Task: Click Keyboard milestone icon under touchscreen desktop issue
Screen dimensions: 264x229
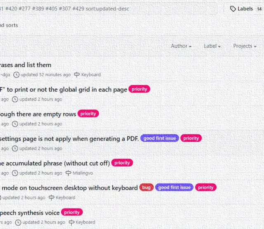Action: [x=52, y=198]
